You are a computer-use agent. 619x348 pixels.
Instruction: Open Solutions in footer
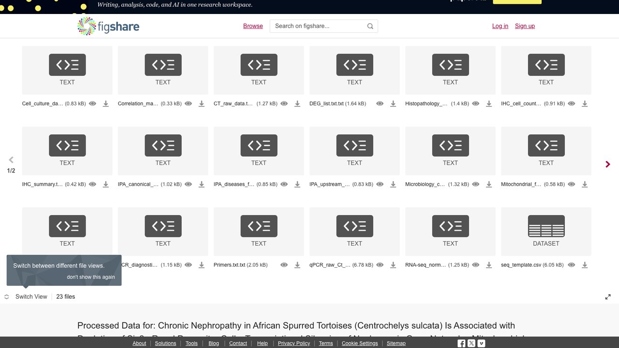pos(165,343)
